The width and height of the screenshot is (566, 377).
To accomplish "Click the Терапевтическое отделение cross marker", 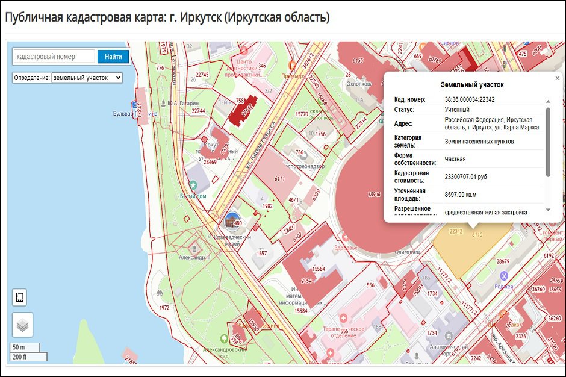I will click(x=343, y=318).
